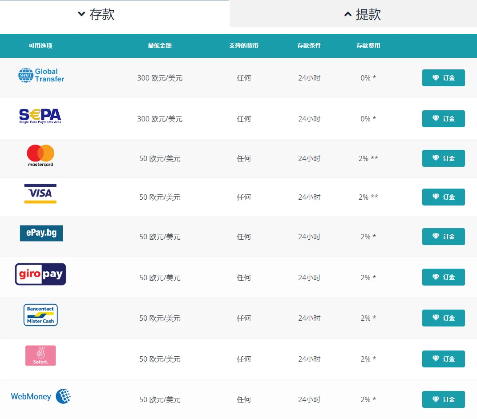Click 任何 currency in SEPA row
The image size is (477, 419).
tap(244, 119)
